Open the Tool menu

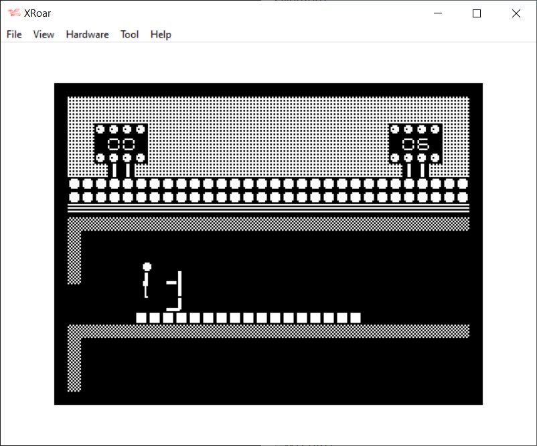coord(129,34)
